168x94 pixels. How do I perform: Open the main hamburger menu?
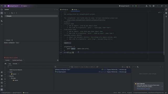5,6
